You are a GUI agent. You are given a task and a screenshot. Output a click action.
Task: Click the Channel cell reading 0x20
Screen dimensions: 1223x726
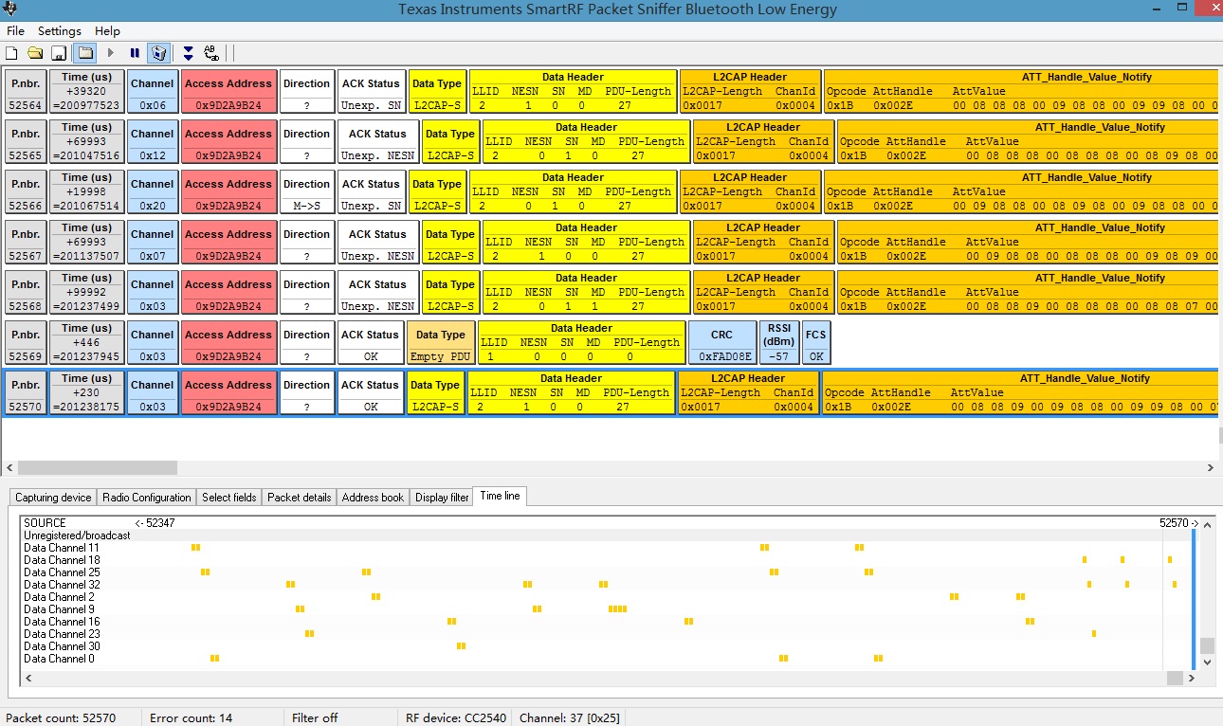coord(153,192)
